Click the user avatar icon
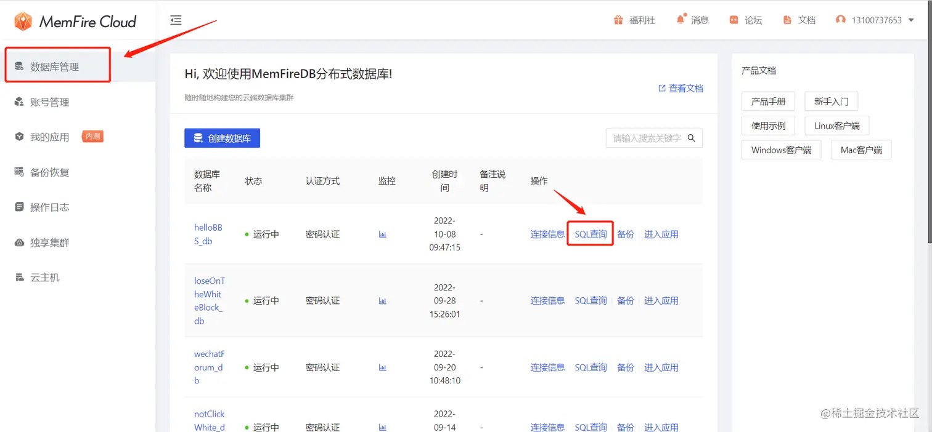This screenshot has height=432, width=932. 840,20
